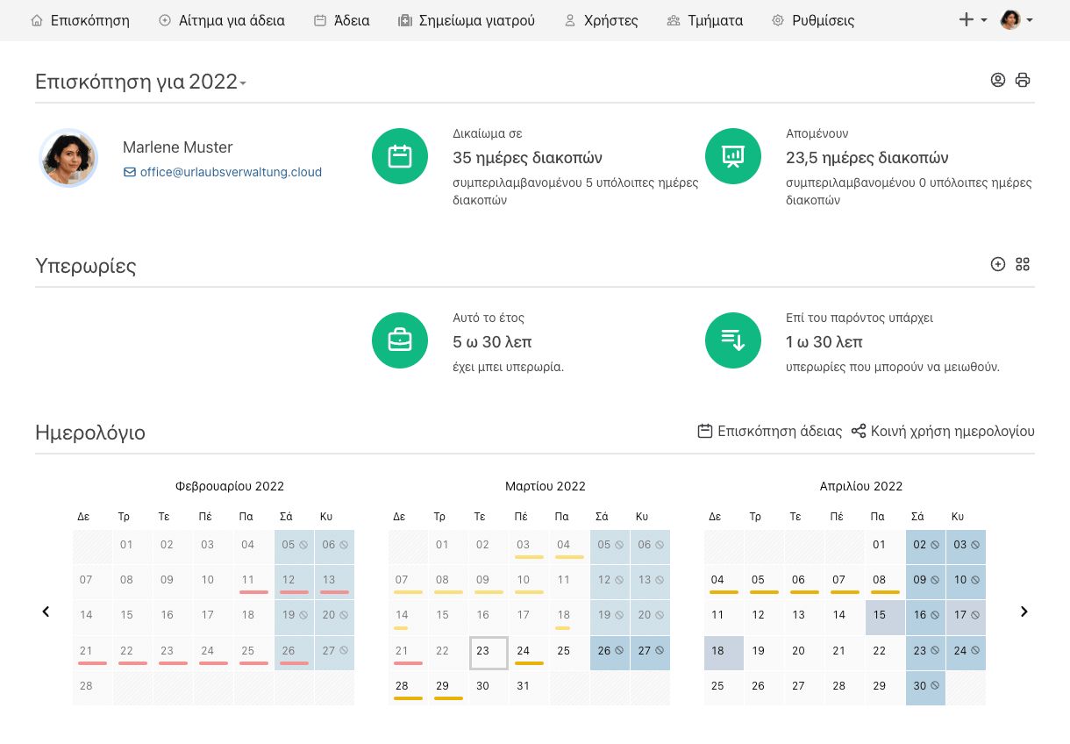Viewport: 1070px width, 744px height.
Task: Click the green sort-down overtime reduction icon
Action: coord(733,340)
